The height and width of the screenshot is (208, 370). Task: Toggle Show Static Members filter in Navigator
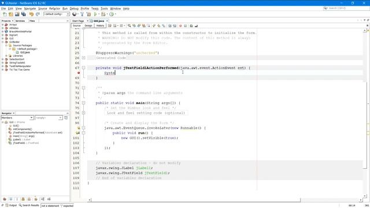pos(17,199)
